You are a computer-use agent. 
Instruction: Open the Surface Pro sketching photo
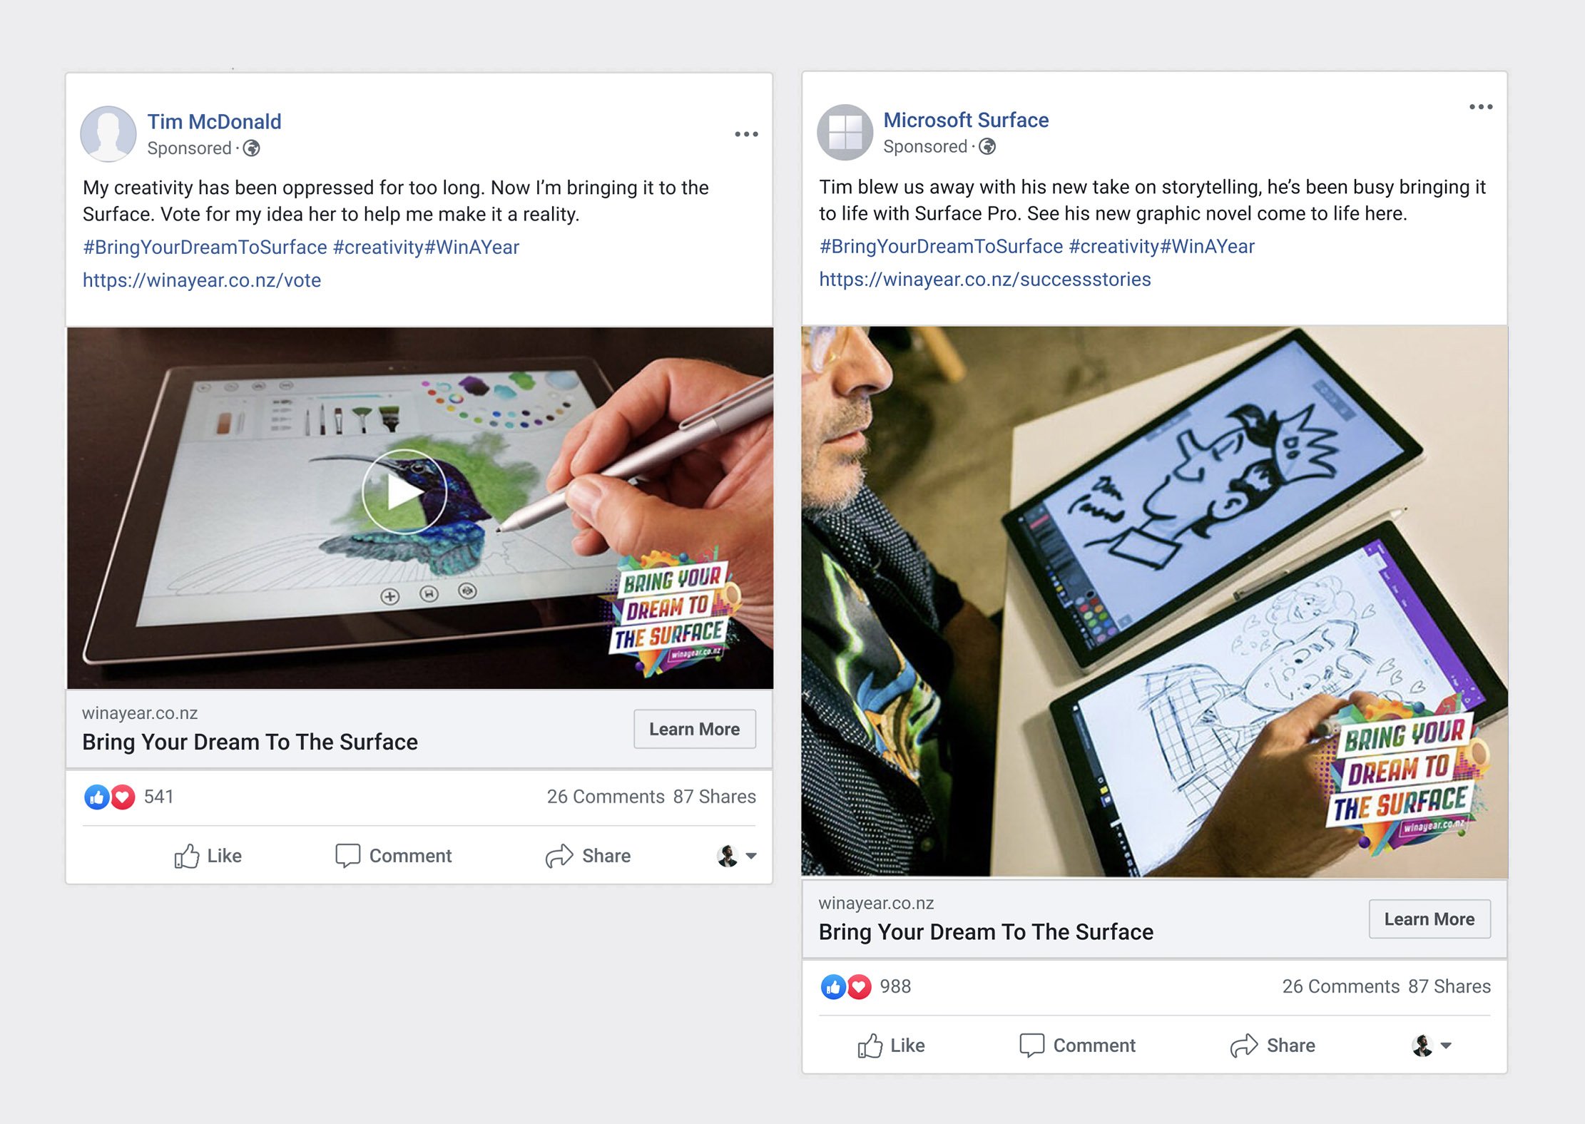coord(1154,601)
